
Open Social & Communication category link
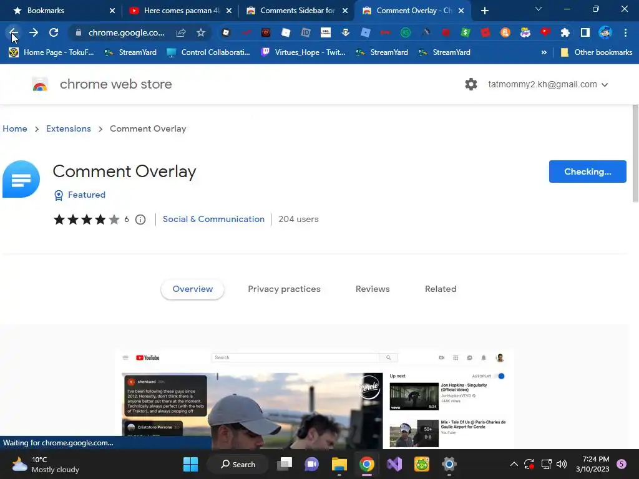(x=213, y=219)
